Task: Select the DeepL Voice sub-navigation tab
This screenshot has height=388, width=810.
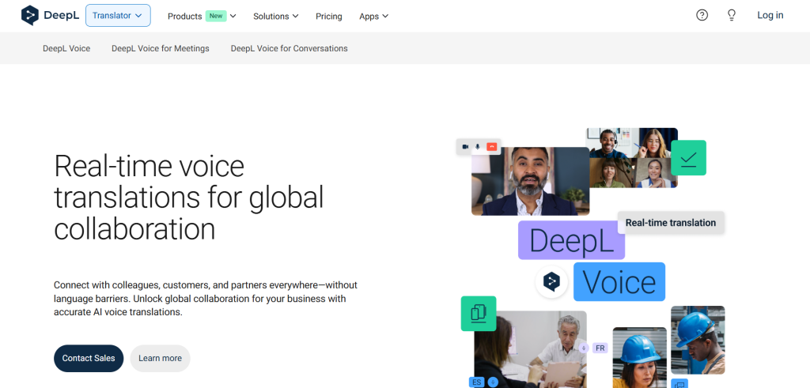Action: (66, 48)
